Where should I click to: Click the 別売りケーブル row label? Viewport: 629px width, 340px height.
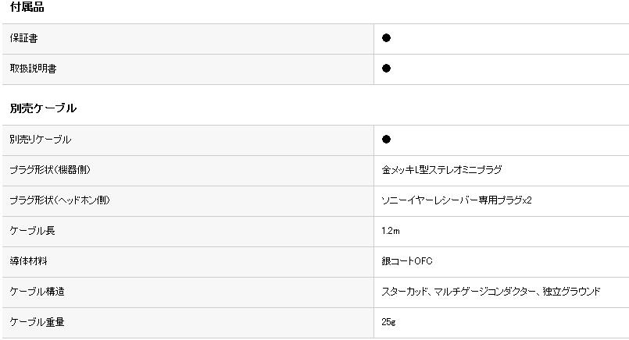point(40,140)
